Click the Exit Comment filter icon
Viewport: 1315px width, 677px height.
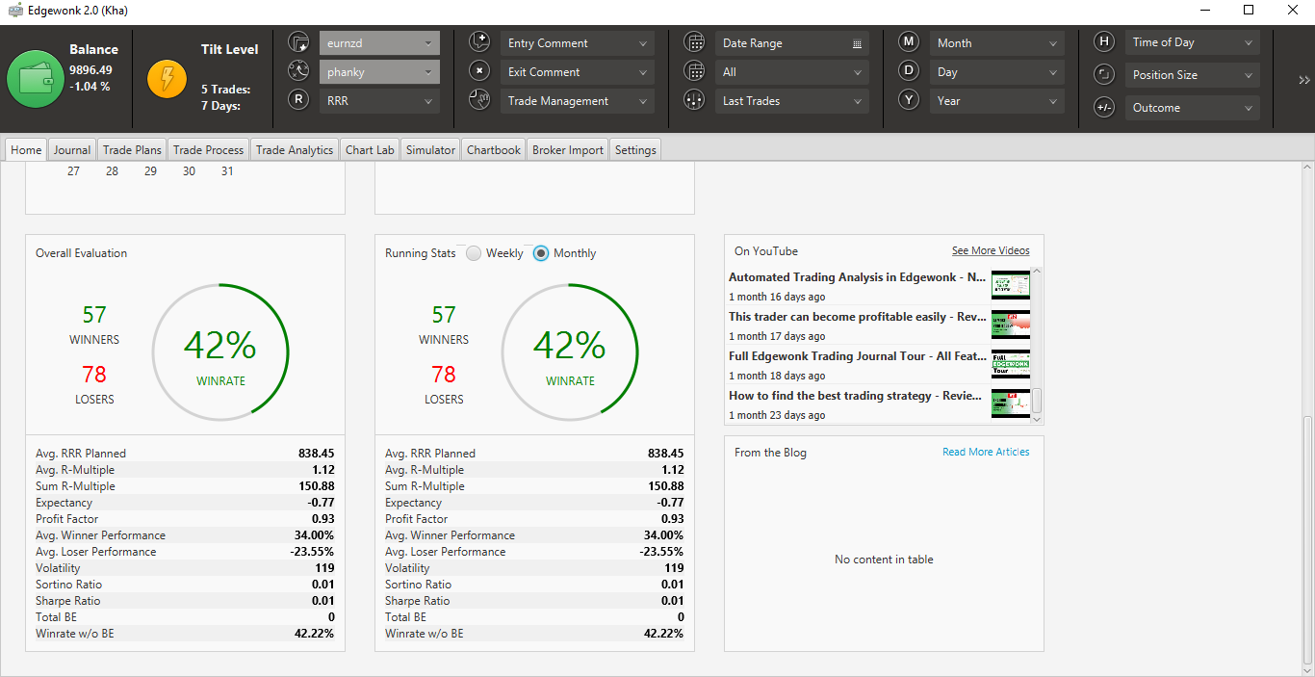click(x=478, y=71)
